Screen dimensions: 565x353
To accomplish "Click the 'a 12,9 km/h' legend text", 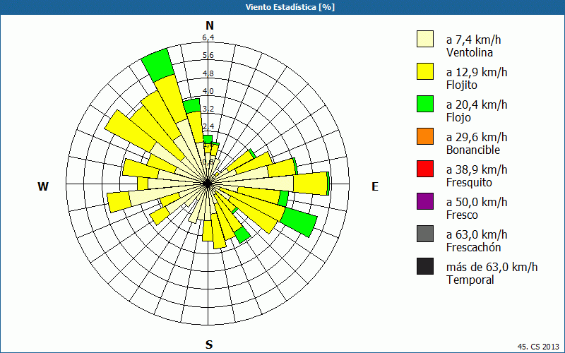I will tap(477, 72).
